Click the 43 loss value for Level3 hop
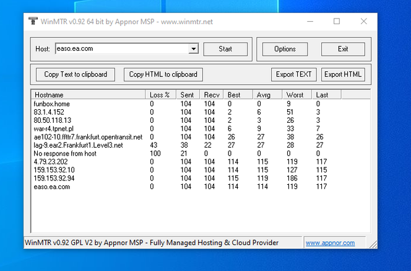The height and width of the screenshot is (271, 411). [154, 145]
